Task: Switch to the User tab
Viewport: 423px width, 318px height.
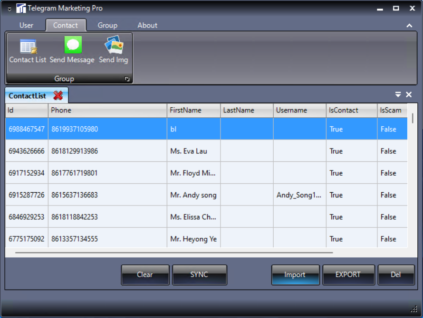Action: (27, 26)
